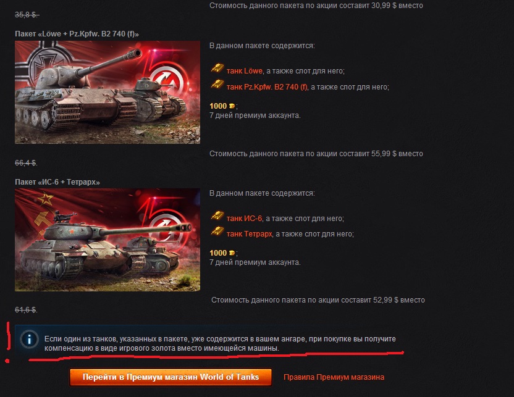Click the struck-through price 61,6 $
The height and width of the screenshot is (397, 514).
tap(26, 310)
